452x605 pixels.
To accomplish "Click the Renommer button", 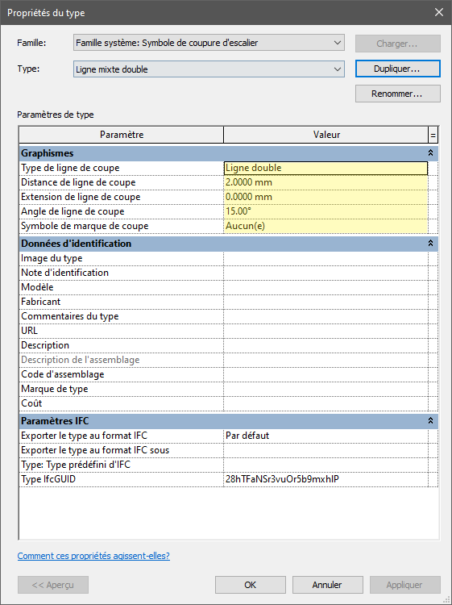I will (x=398, y=94).
